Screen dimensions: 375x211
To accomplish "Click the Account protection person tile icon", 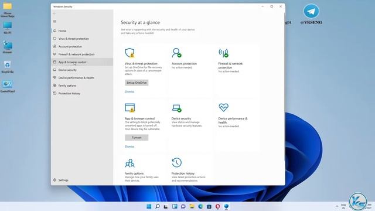I will [x=176, y=53].
